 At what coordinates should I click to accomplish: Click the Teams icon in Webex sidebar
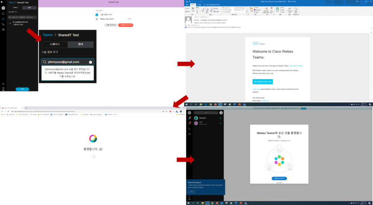(3, 18)
